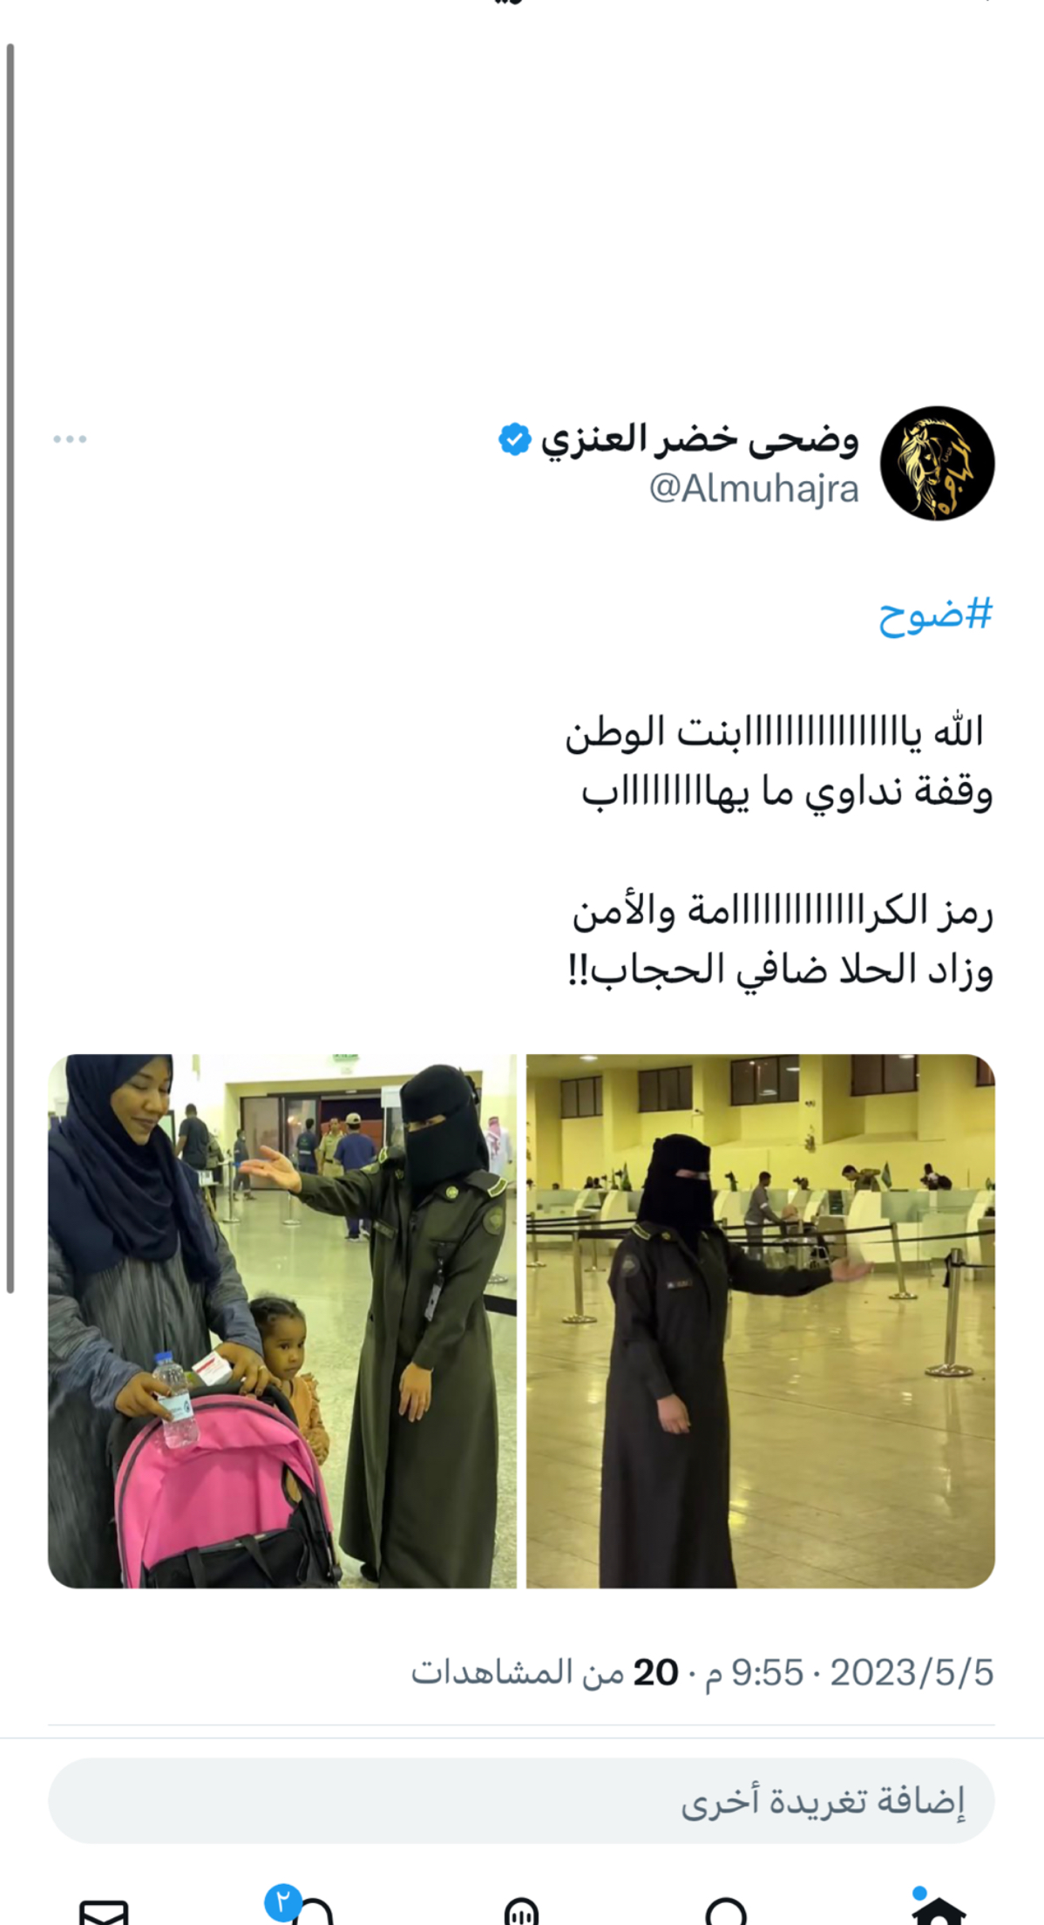Image resolution: width=1044 pixels, height=1925 pixels.
Task: View the photo of officer in the hall
Action: tap(761, 1321)
